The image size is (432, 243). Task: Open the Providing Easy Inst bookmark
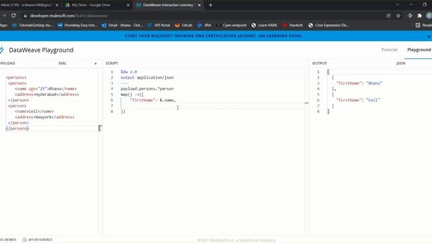(x=78, y=25)
